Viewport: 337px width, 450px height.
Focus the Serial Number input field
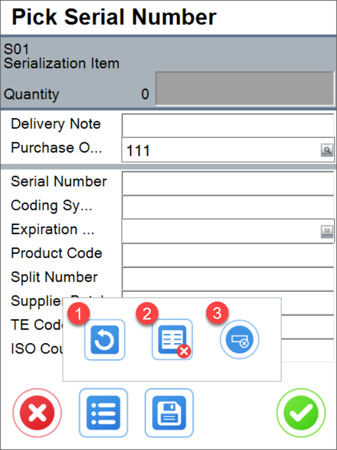click(228, 183)
